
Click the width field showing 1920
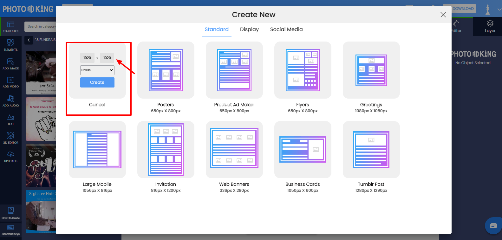87,58
